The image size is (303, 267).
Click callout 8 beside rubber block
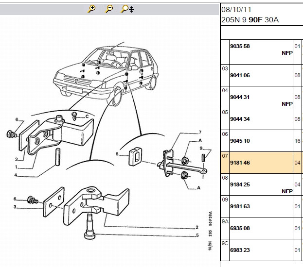coord(117,154)
